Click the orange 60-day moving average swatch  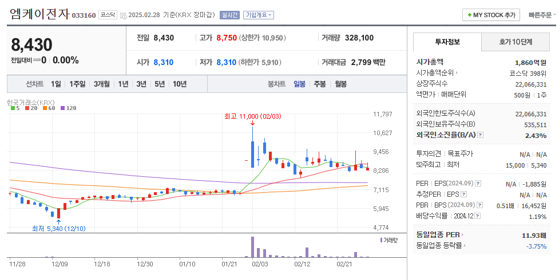click(x=45, y=108)
